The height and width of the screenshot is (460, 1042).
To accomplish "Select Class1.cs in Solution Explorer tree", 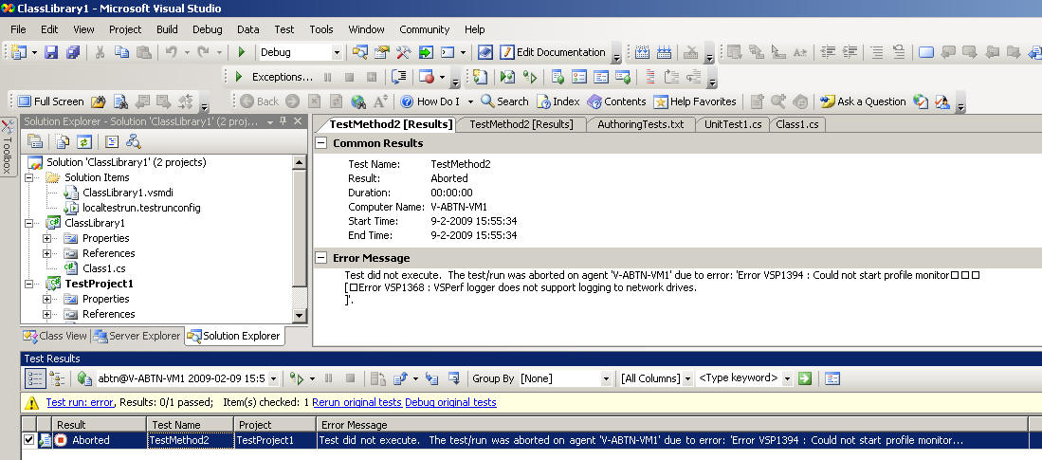I will click(102, 268).
